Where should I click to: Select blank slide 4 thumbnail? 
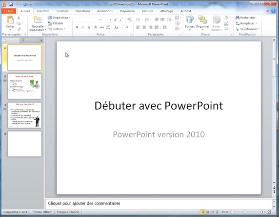coord(24,144)
